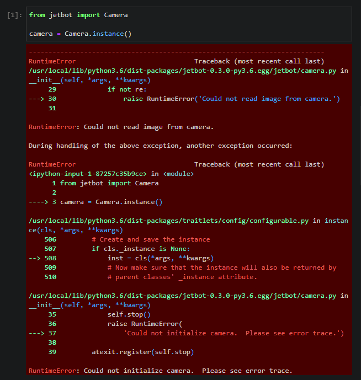Click the code cell input area
This screenshot has height=380, width=361.
189,24
